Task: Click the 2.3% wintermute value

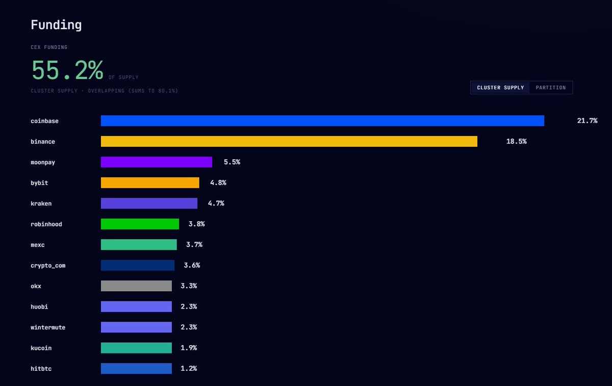Action: tap(189, 327)
